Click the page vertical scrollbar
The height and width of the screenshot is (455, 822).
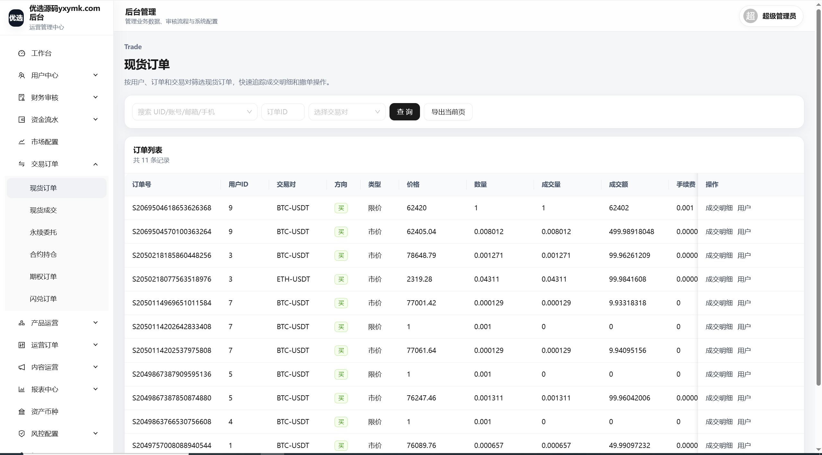[x=818, y=197]
